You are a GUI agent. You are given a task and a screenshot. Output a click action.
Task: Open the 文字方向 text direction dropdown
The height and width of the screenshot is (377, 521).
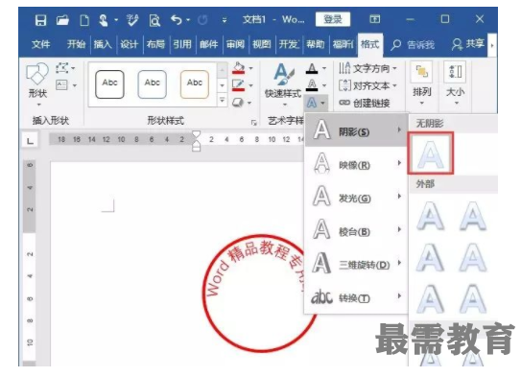[367, 68]
